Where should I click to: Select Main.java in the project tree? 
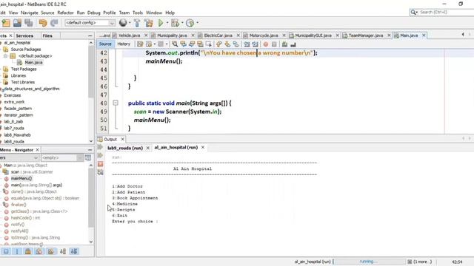click(x=33, y=62)
